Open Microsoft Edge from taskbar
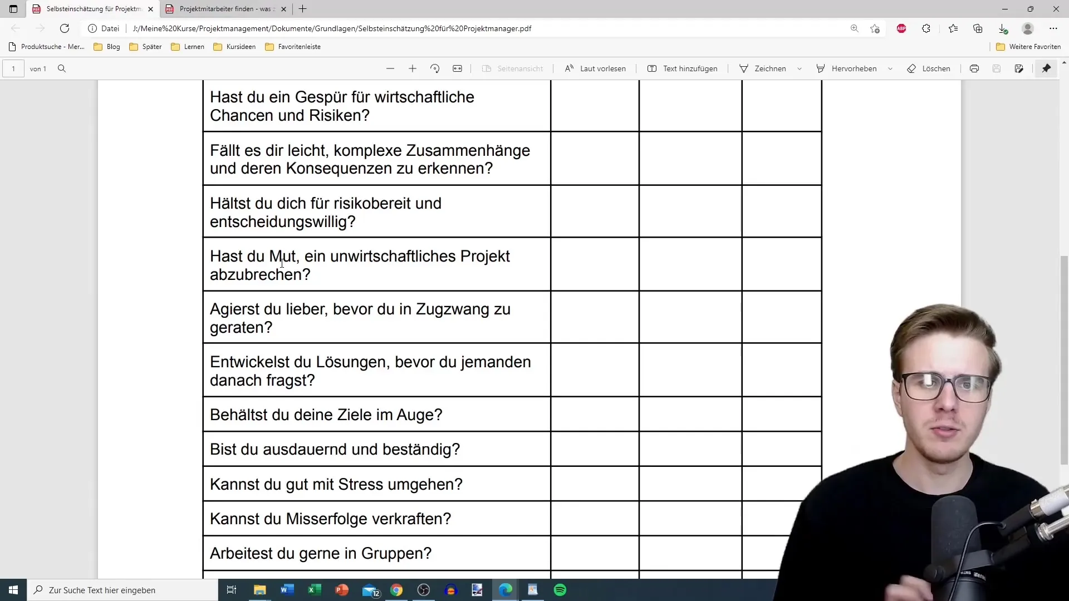Viewport: 1069px width, 601px height. (506, 590)
